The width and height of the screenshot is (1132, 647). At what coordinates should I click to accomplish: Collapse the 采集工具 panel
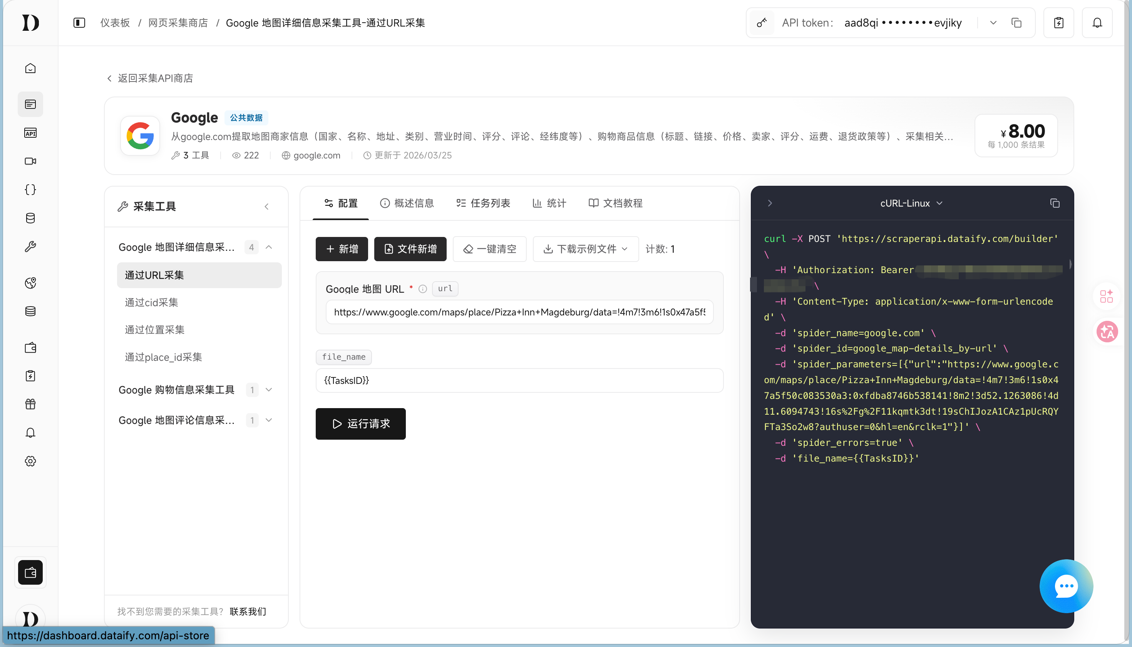click(x=266, y=207)
